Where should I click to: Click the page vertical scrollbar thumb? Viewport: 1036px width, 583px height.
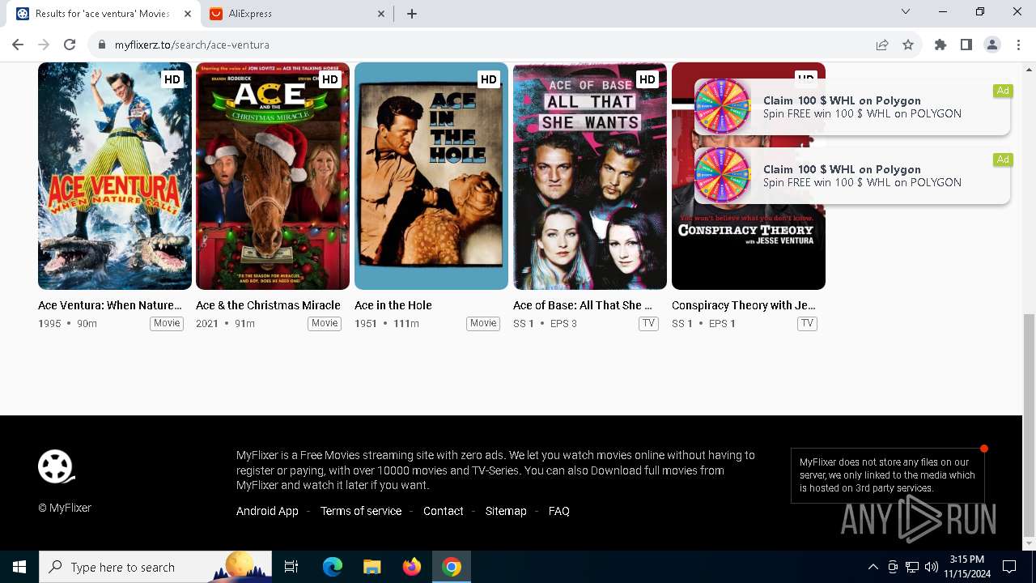tap(1029, 425)
